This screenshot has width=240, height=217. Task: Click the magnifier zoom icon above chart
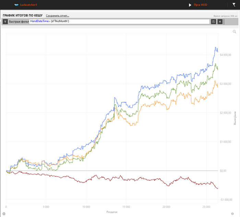(235, 32)
